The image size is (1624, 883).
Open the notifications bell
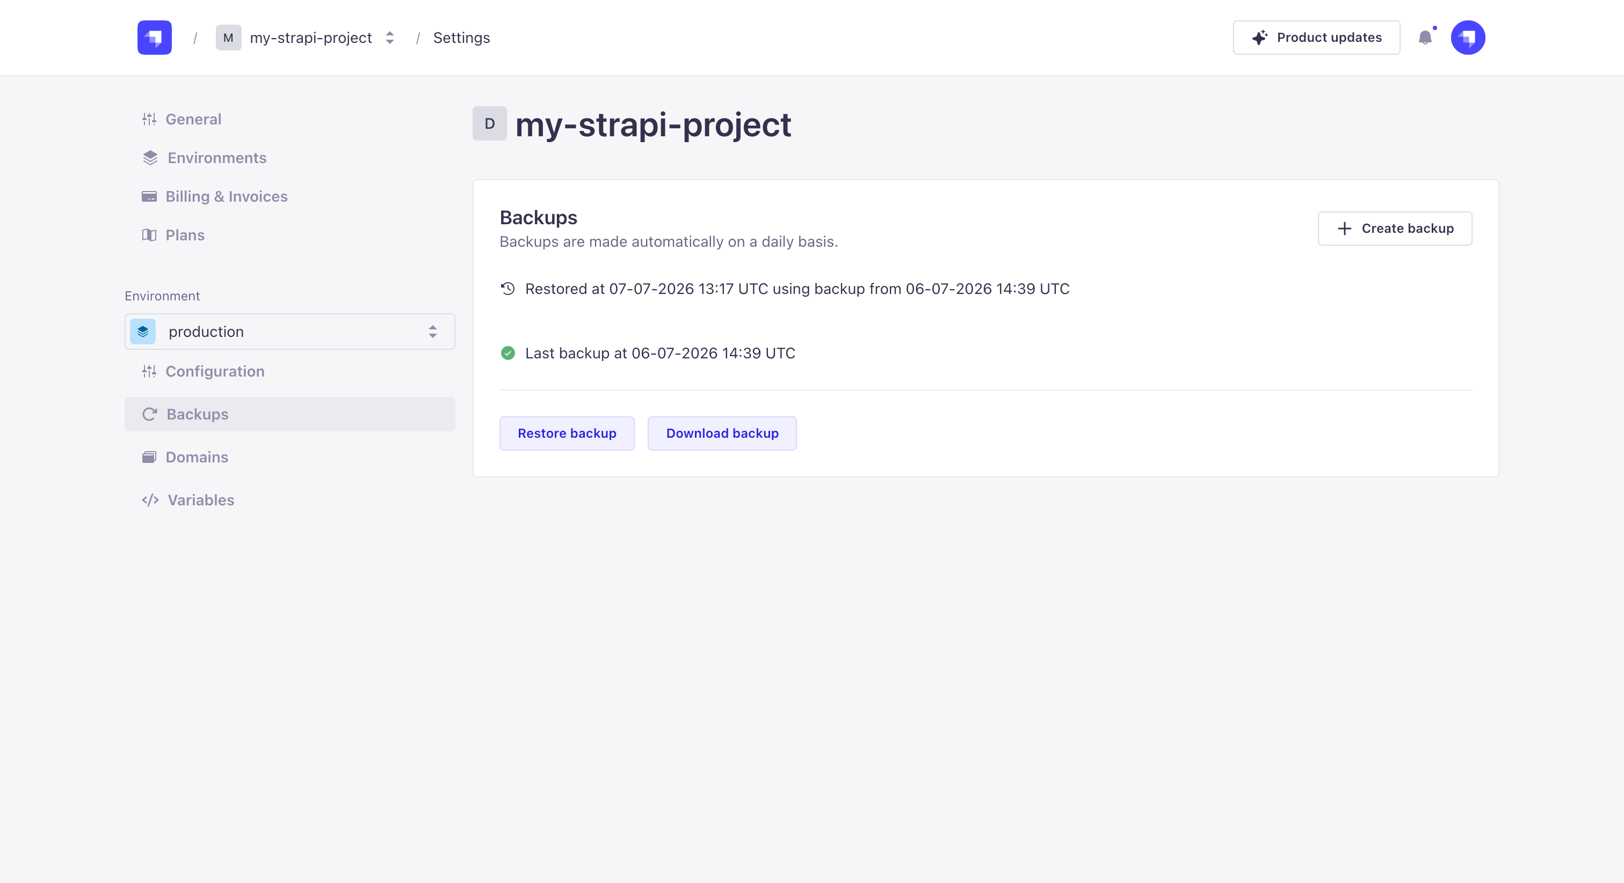pos(1425,38)
